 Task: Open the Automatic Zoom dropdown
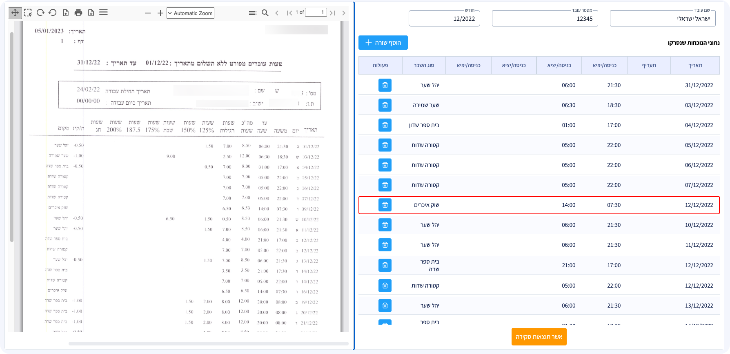click(x=190, y=13)
